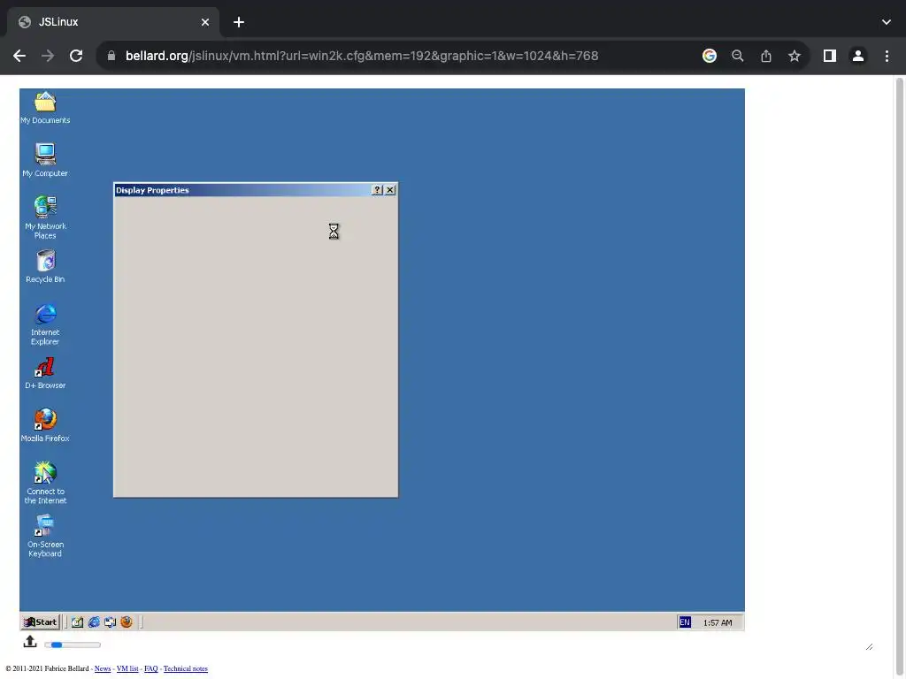Open Chrome zoom magnifier control
The width and height of the screenshot is (906, 679).
738,56
